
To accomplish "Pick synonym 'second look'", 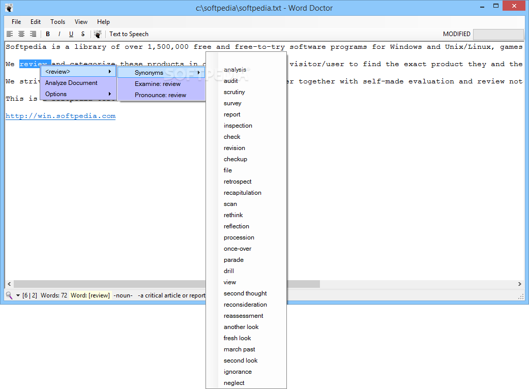I will pyautogui.click(x=240, y=361).
